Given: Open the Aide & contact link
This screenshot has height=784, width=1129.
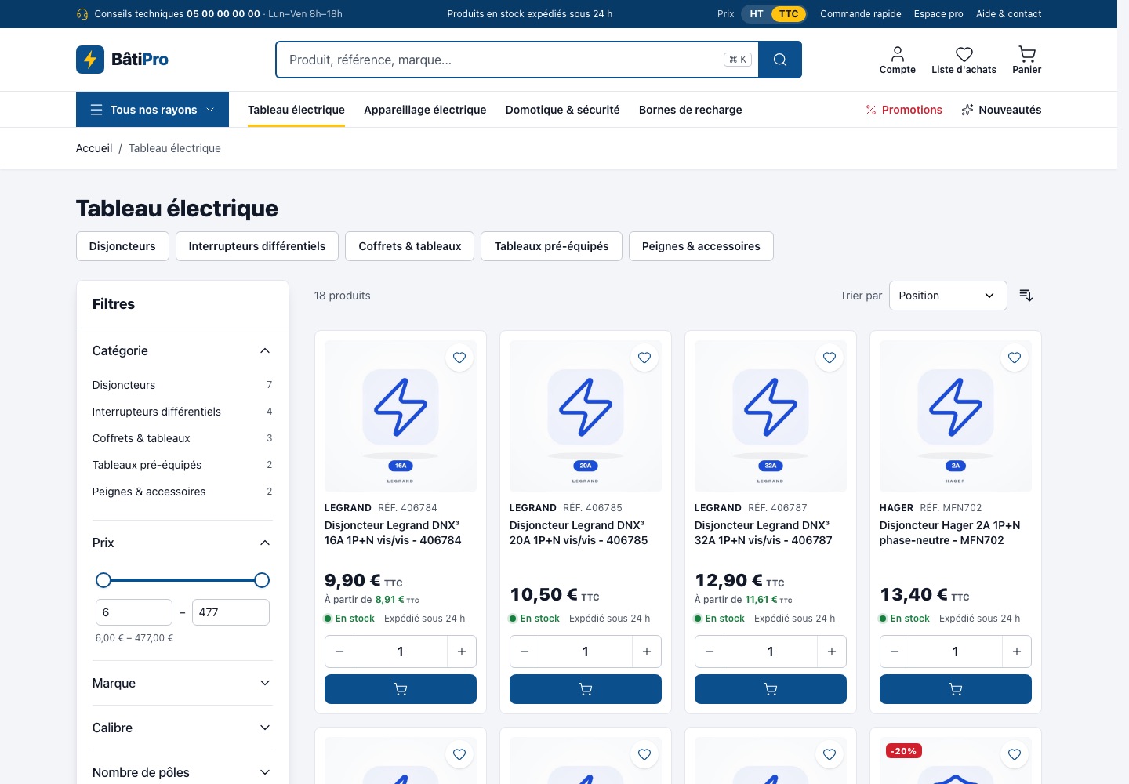Looking at the screenshot, I should click(1009, 14).
